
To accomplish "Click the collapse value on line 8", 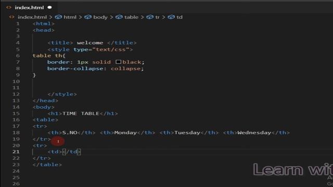I will [125, 69].
